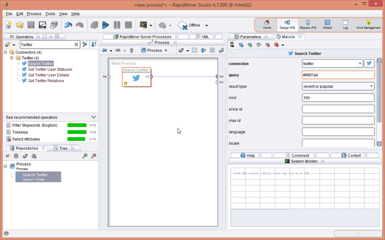Screen dimensions: 385x240
Task: Open the Context tab
Action: point(354,155)
